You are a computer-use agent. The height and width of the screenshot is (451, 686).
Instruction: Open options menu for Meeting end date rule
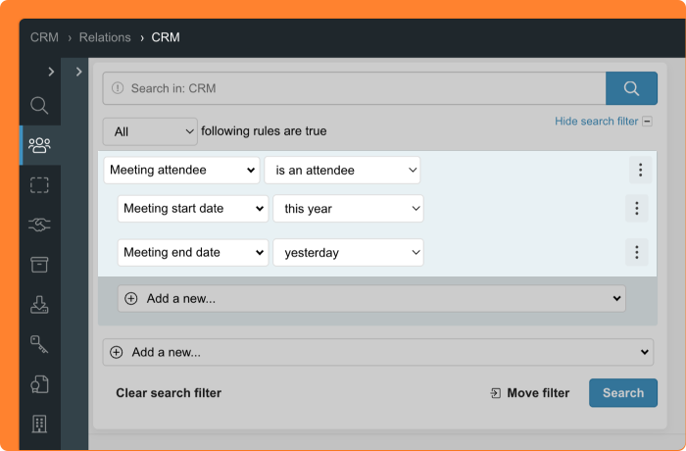click(637, 252)
